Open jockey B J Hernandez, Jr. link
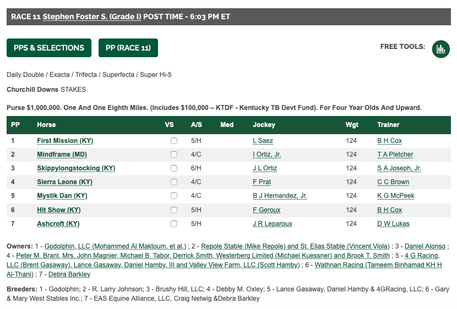 pyautogui.click(x=280, y=196)
